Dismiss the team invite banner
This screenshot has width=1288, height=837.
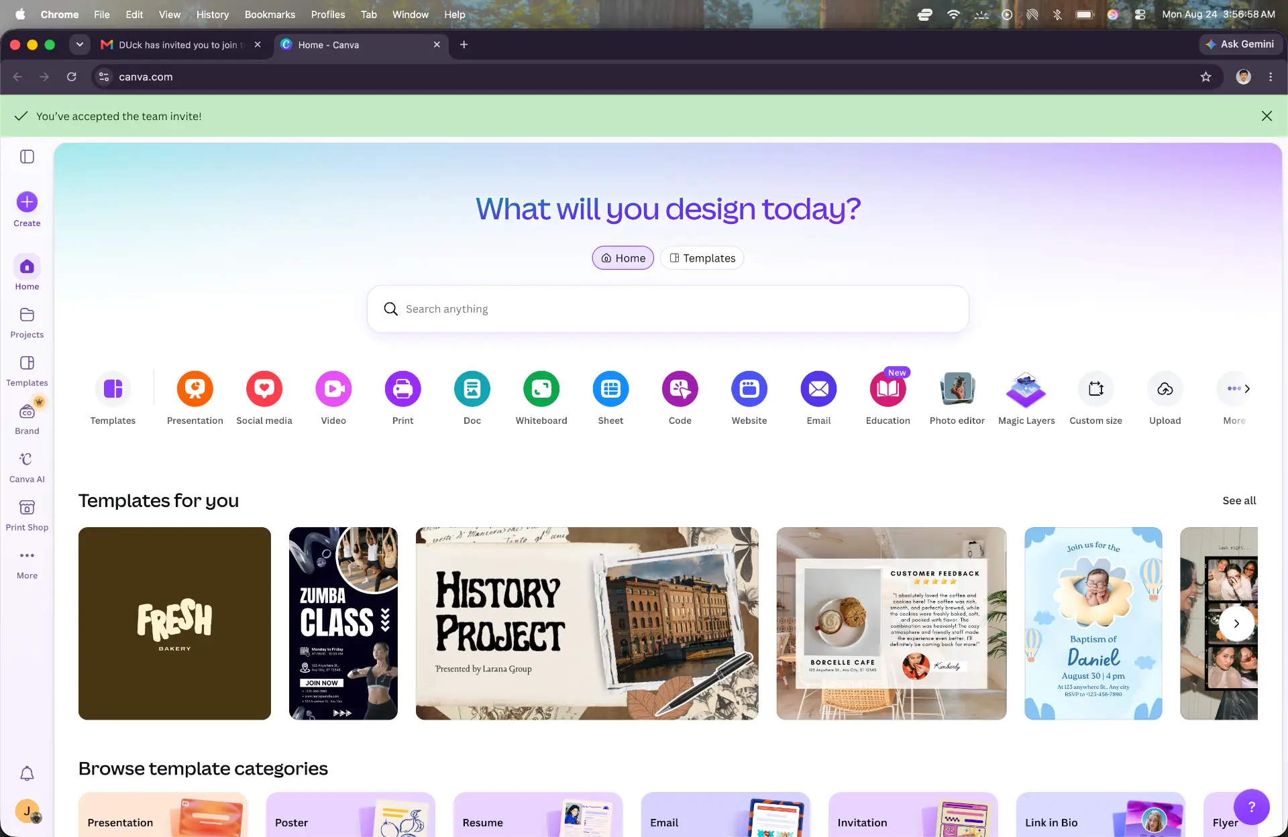[1267, 116]
